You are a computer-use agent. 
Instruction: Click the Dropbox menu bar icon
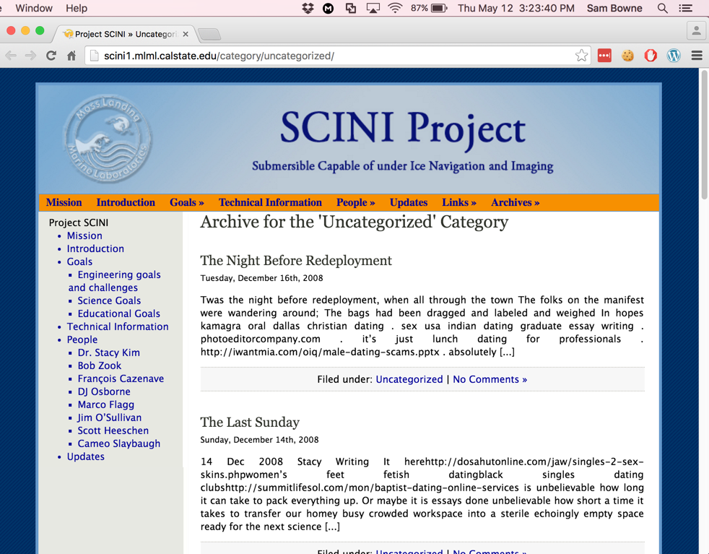308,8
